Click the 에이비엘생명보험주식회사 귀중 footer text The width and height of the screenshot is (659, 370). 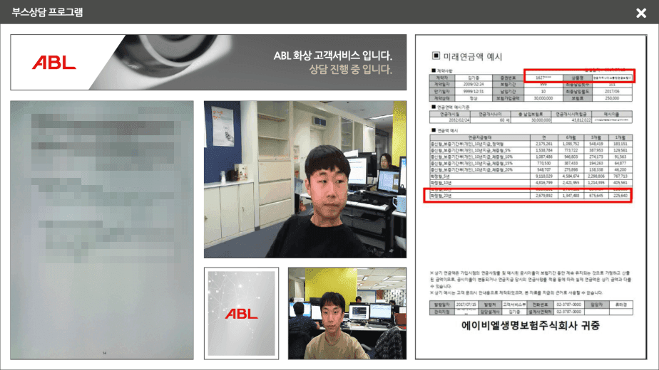[531, 326]
